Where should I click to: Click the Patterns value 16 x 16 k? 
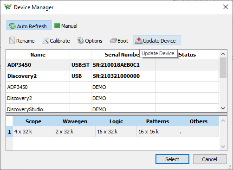tap(149, 132)
